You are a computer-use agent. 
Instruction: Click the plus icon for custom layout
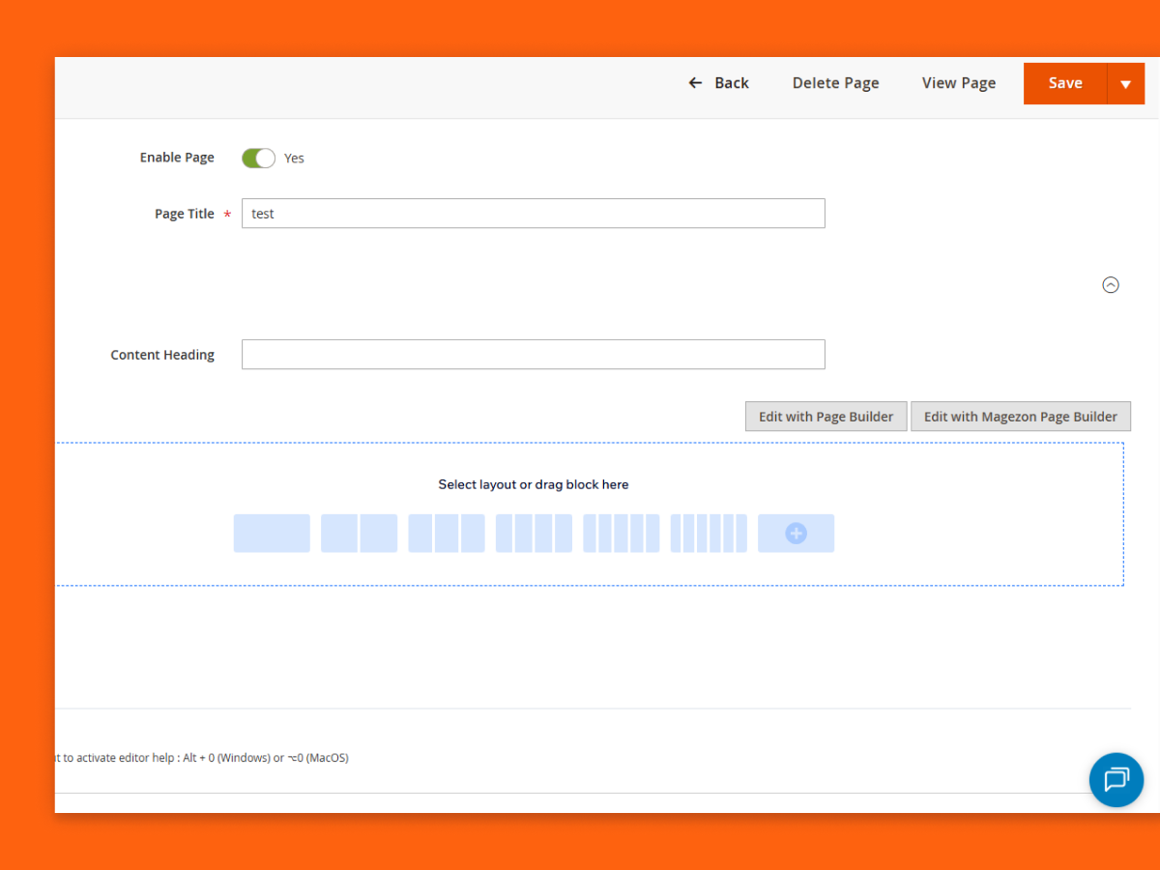pyautogui.click(x=796, y=533)
